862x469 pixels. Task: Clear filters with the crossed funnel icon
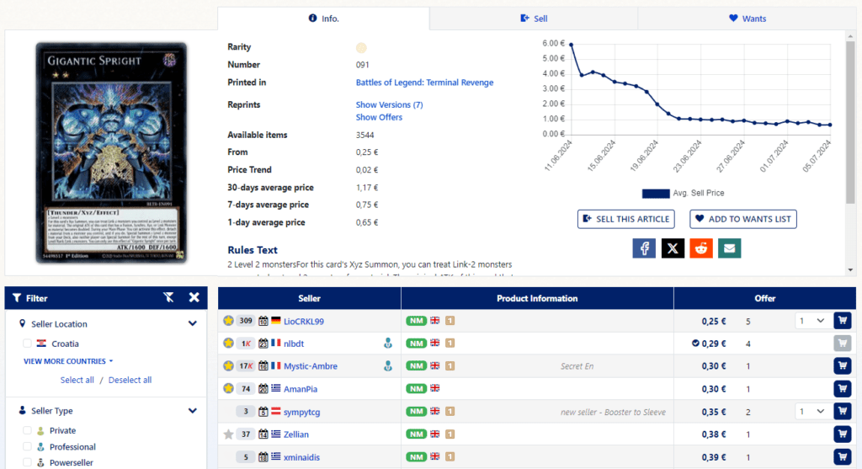coord(168,297)
